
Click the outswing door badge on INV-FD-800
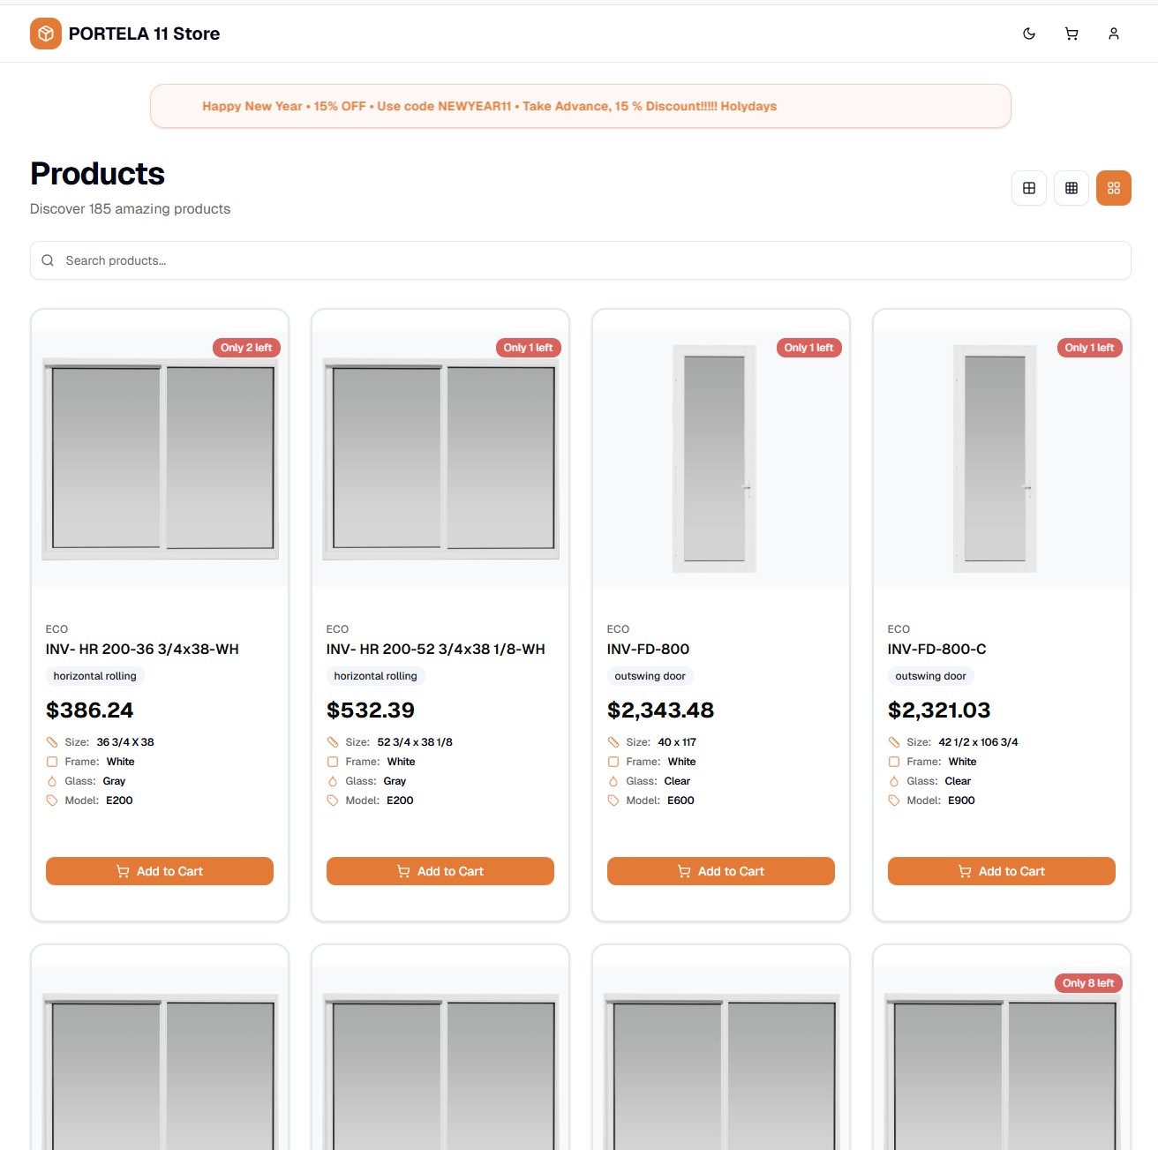[x=650, y=676]
